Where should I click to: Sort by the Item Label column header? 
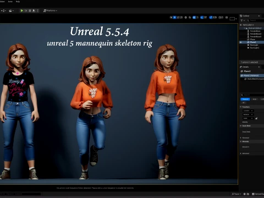248,25
